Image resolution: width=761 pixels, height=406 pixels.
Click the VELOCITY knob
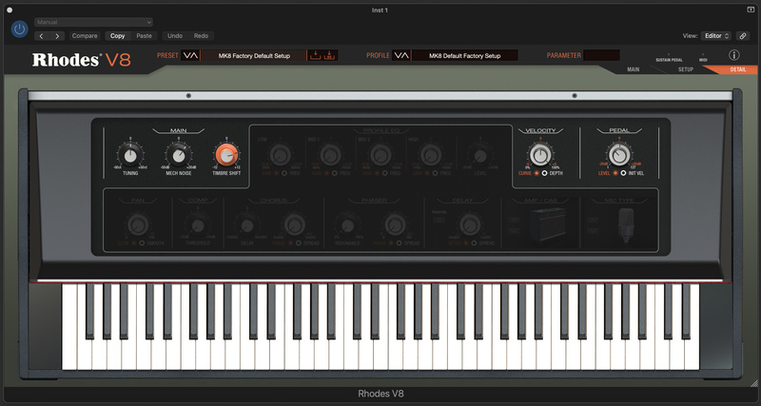pyautogui.click(x=540, y=155)
